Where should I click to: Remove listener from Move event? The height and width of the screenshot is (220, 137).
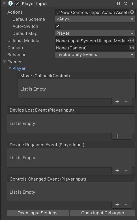tap(126, 101)
